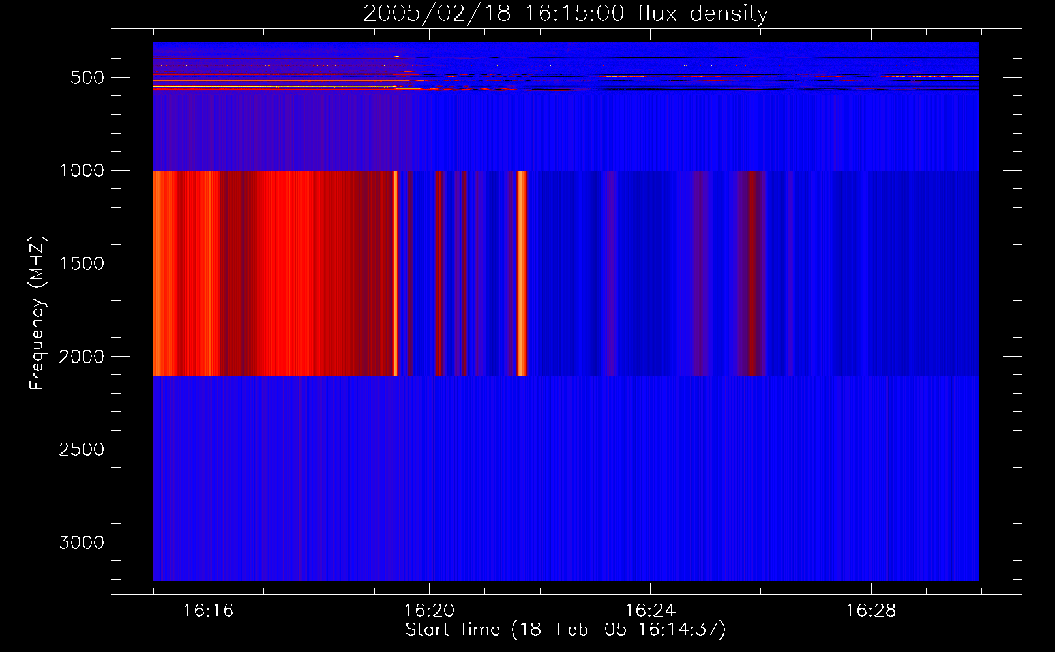Click the 16:16 time tick label
The image size is (1055, 652).
(x=208, y=611)
